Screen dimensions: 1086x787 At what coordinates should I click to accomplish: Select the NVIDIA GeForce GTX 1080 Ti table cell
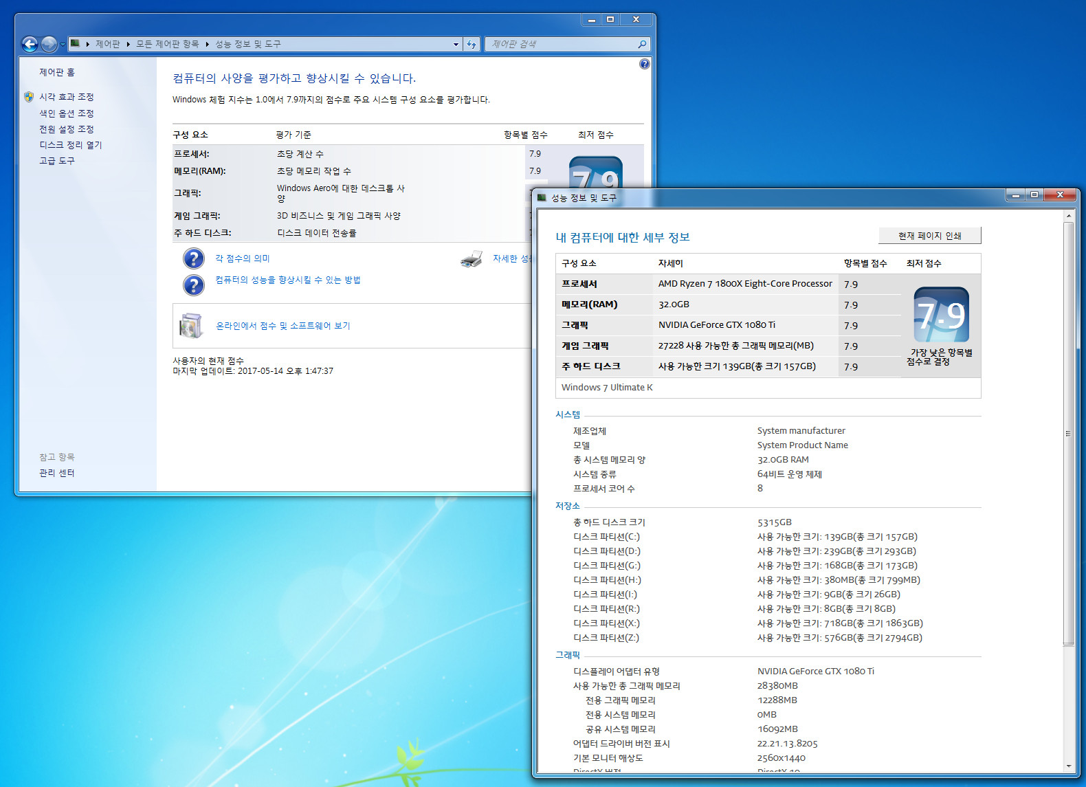[x=717, y=325]
